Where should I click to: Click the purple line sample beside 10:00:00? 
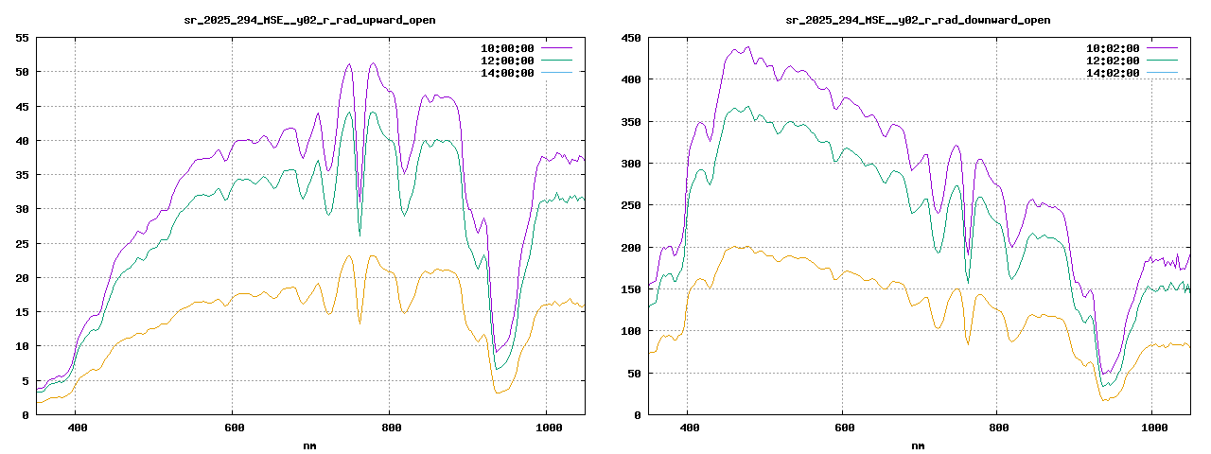click(556, 47)
